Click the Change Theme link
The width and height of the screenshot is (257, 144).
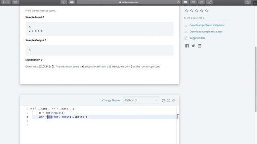point(111,100)
